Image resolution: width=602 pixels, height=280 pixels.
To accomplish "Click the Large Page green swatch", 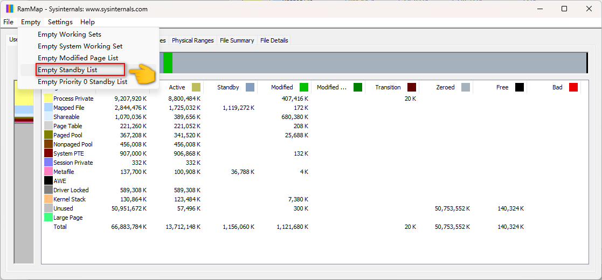I will pyautogui.click(x=49, y=218).
